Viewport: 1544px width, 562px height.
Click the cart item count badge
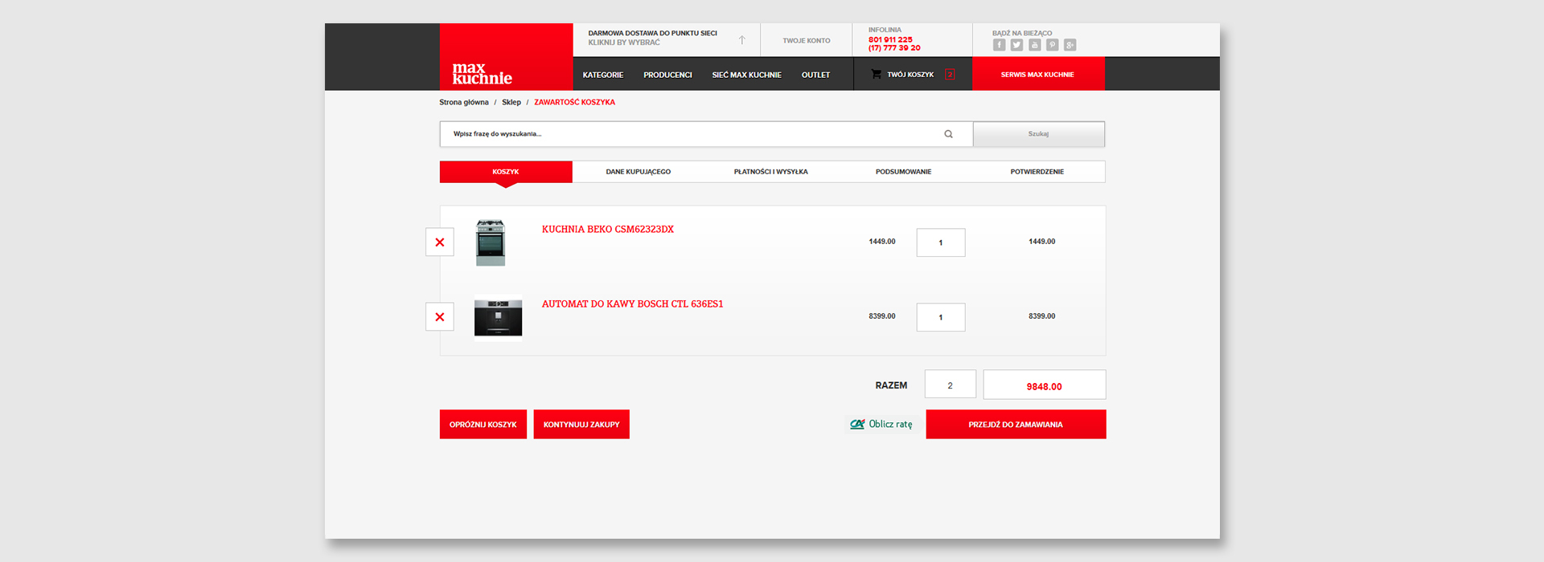click(x=950, y=75)
